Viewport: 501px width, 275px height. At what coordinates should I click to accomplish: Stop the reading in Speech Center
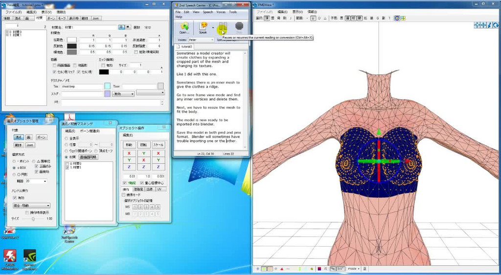tap(239, 28)
